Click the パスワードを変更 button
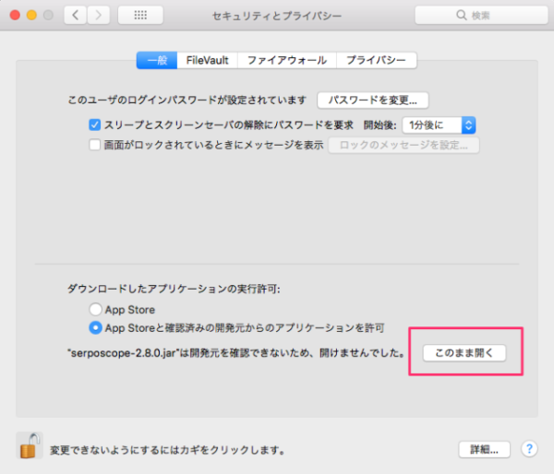 372,100
